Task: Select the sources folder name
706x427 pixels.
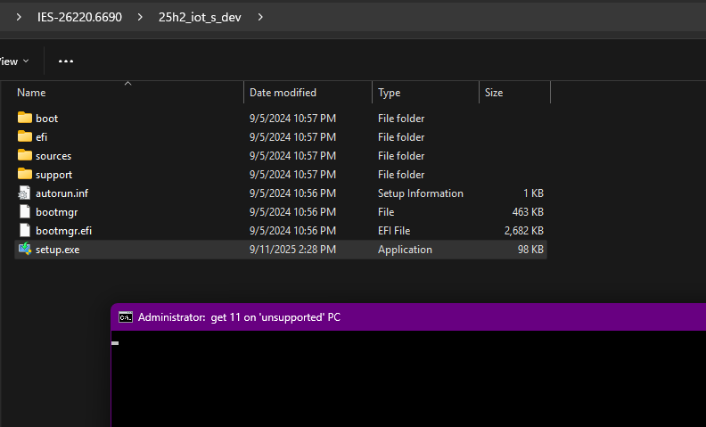Action: point(53,156)
